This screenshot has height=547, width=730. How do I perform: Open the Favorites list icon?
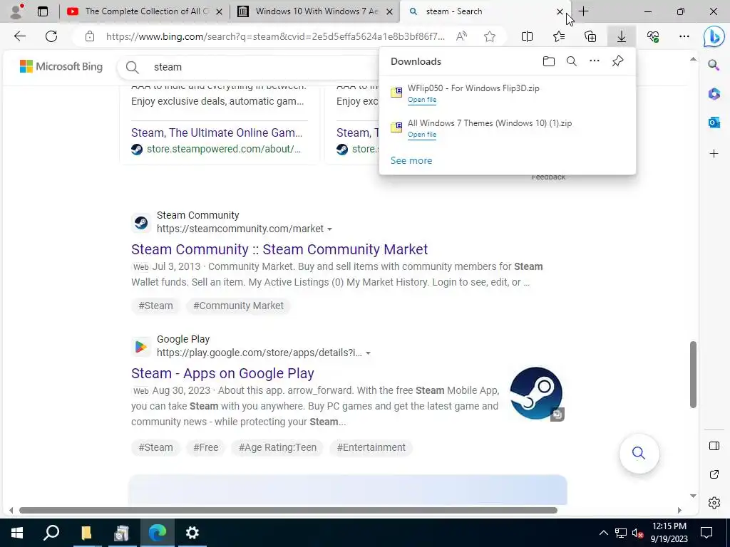pyautogui.click(x=559, y=36)
